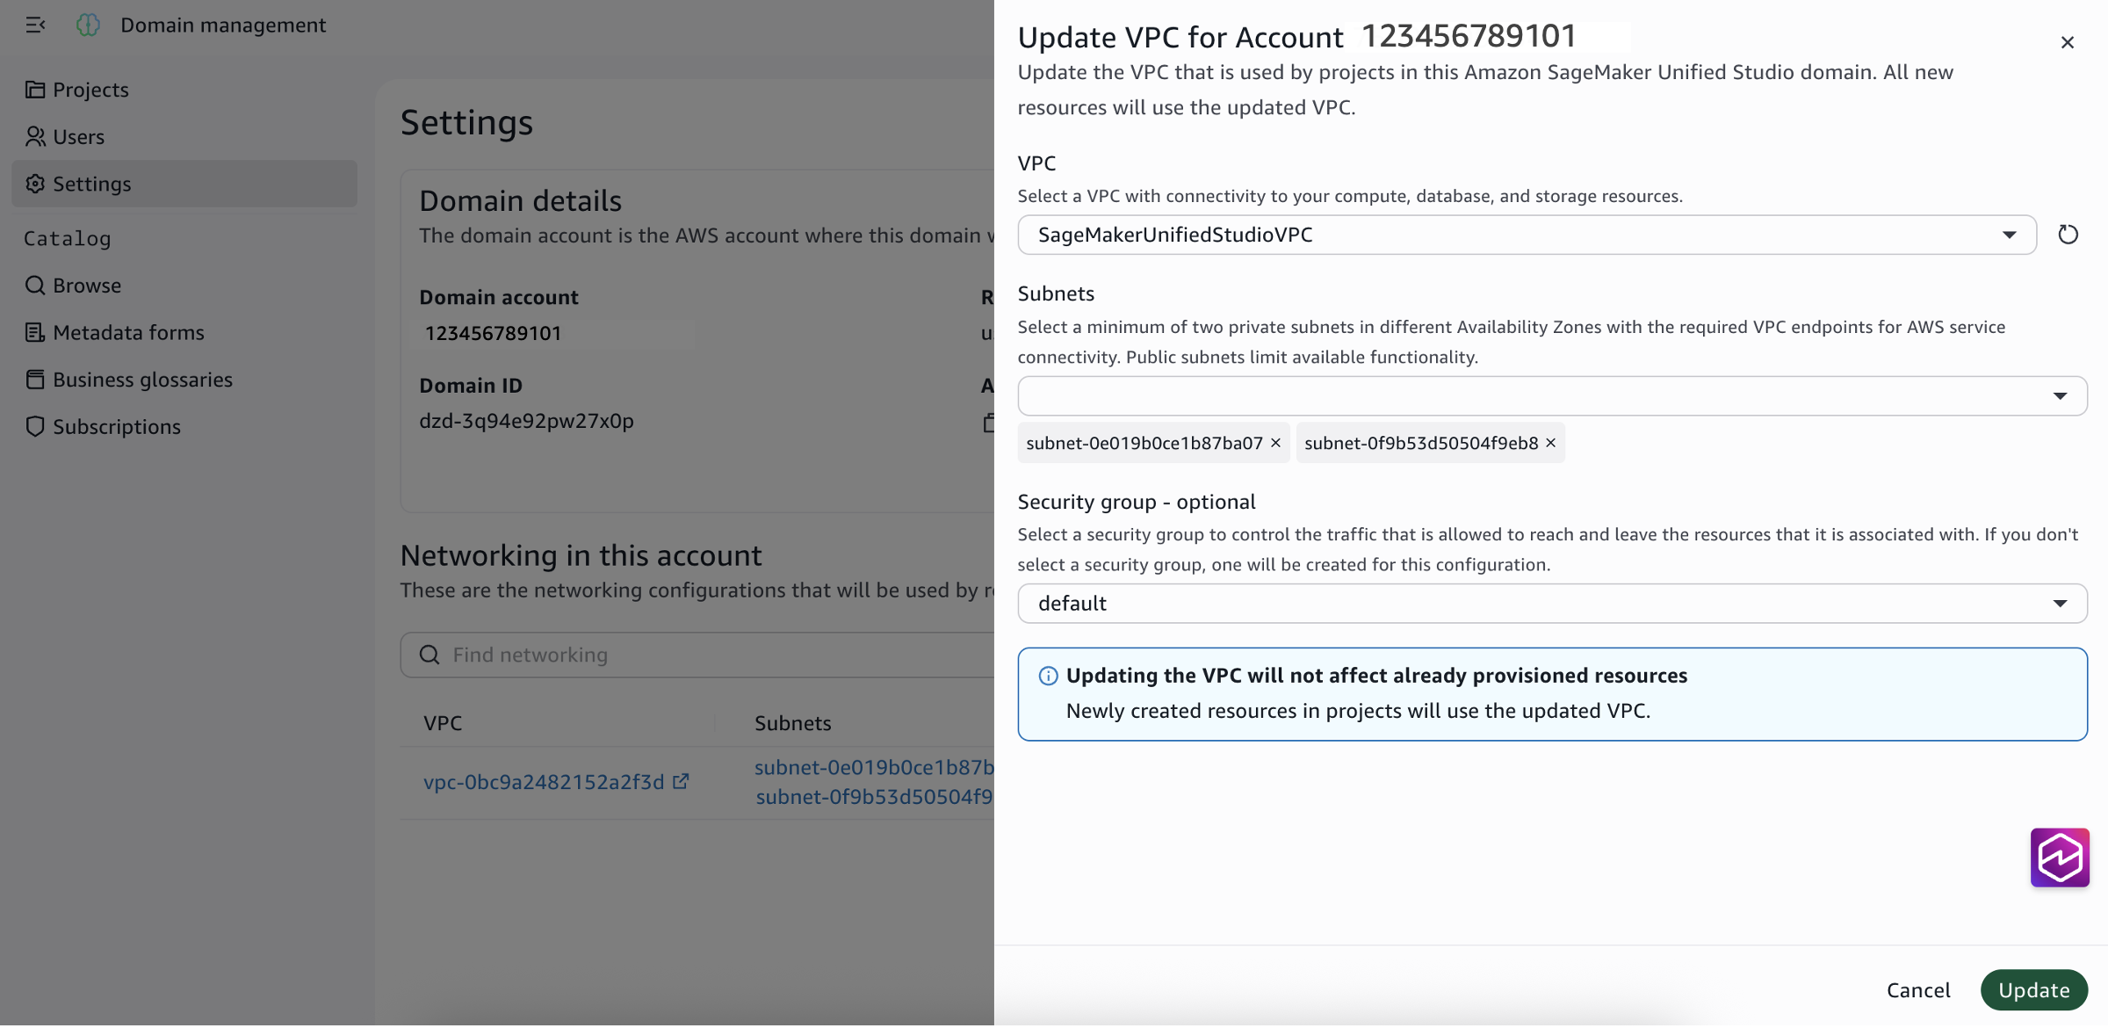Click the Metadata forms icon
2108x1028 pixels.
35,333
